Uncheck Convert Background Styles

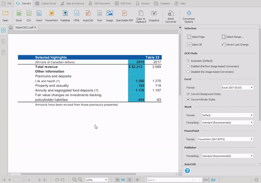click(x=188, y=94)
